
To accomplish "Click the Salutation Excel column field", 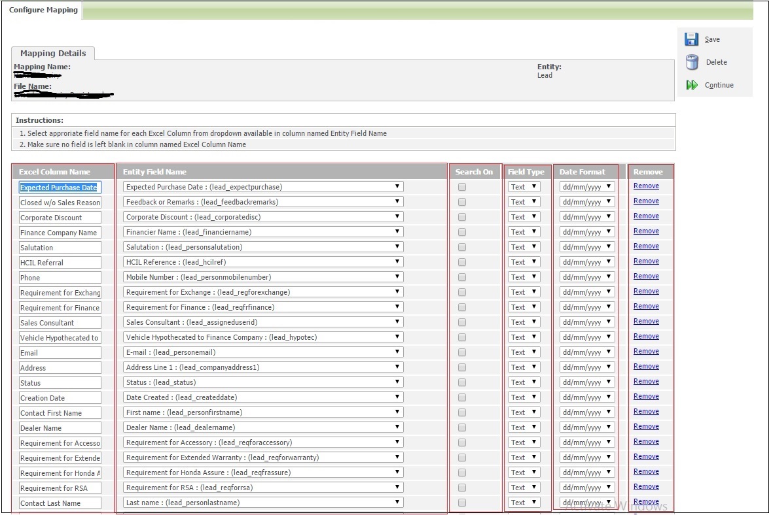I will coord(60,248).
